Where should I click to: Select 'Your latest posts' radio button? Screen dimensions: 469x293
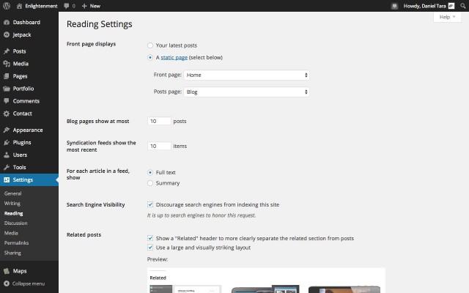(x=150, y=45)
